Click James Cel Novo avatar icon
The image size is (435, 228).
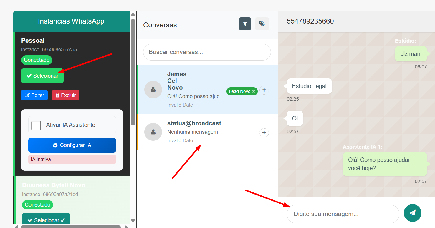pyautogui.click(x=153, y=90)
